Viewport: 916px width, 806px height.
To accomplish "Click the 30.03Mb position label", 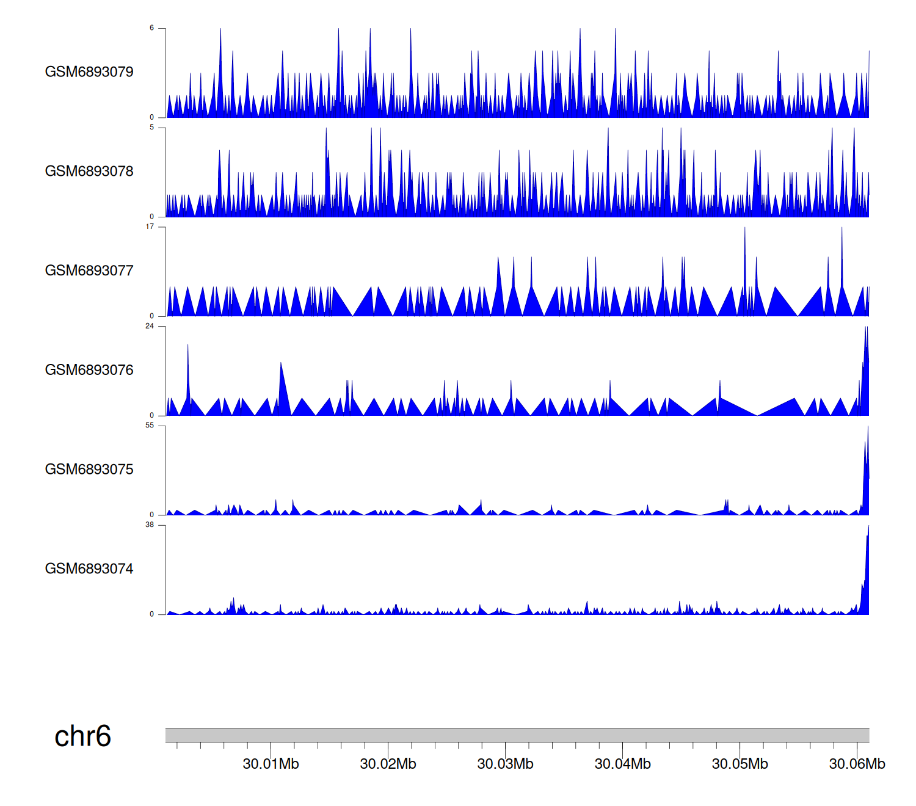I will (x=505, y=764).
